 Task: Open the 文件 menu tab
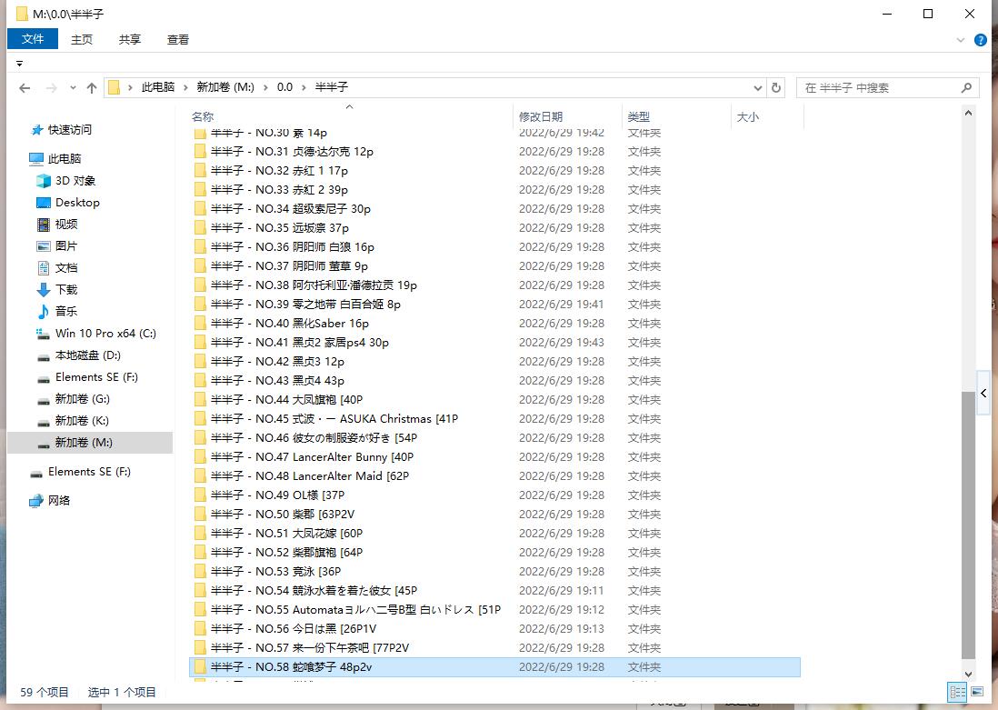33,39
